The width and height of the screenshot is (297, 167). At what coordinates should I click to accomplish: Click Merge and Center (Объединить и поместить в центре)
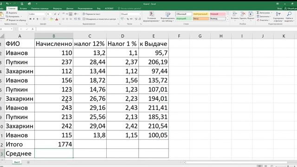tap(99, 19)
